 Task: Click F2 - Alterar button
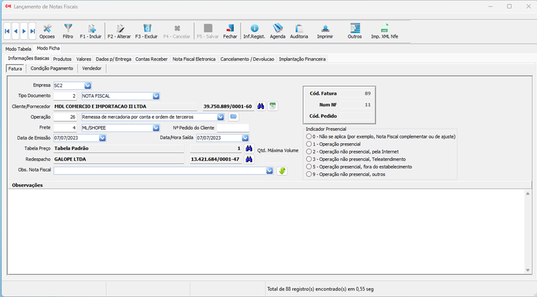click(x=119, y=31)
